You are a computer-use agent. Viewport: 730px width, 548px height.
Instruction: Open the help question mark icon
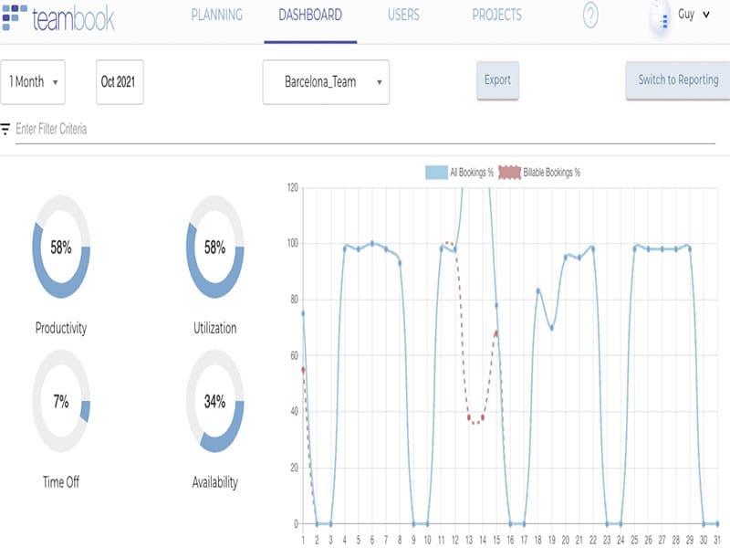click(x=590, y=16)
